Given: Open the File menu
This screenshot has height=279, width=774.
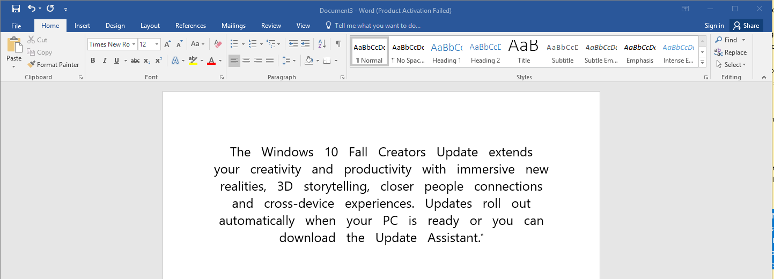Looking at the screenshot, I should tap(16, 26).
